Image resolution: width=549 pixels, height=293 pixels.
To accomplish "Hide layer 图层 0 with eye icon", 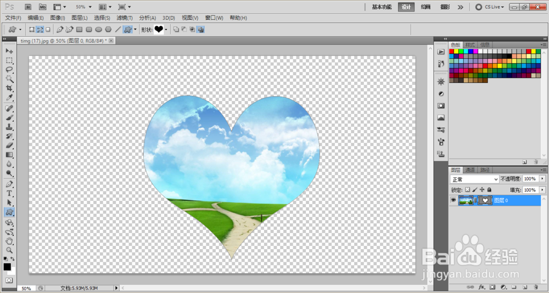I will pos(453,200).
